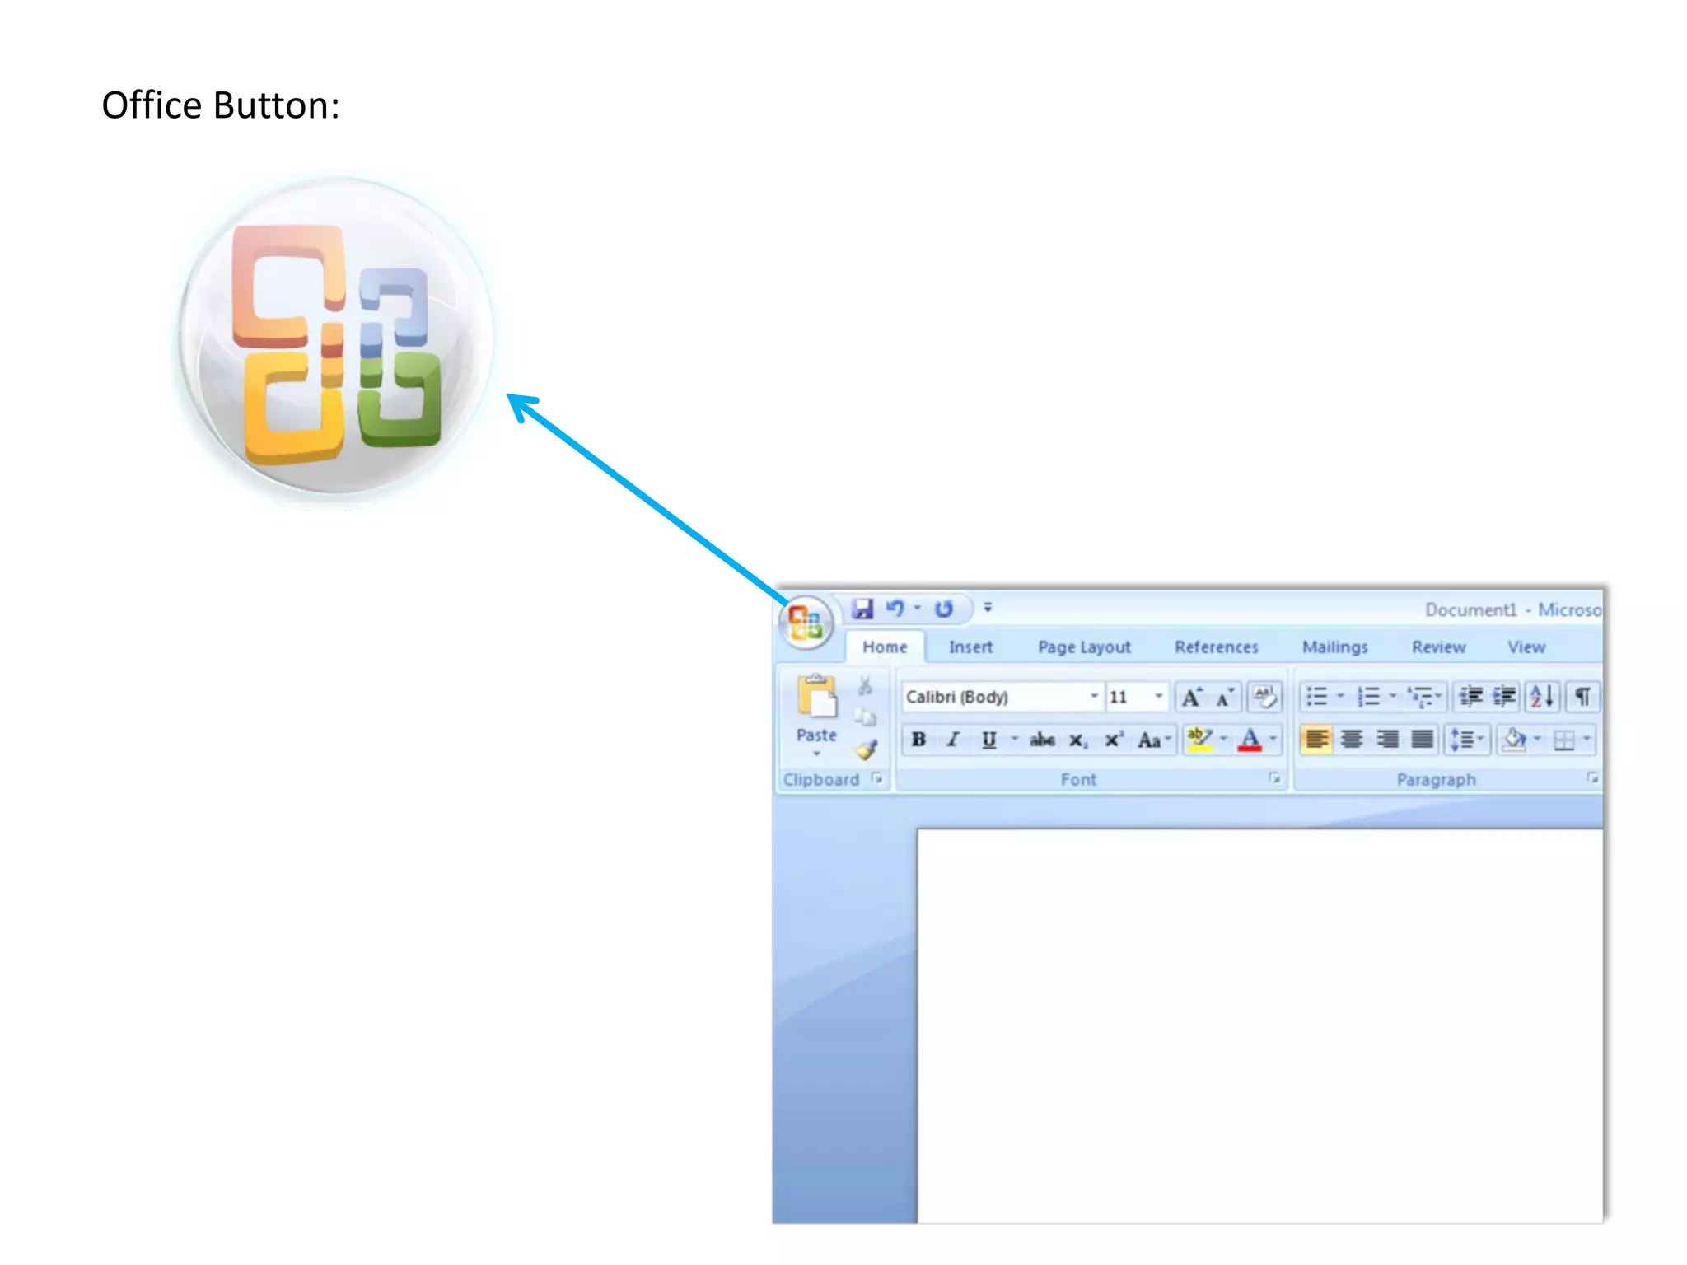Toggle show paragraph marks (¶)
This screenshot has width=1687, height=1265.
pos(1582,698)
